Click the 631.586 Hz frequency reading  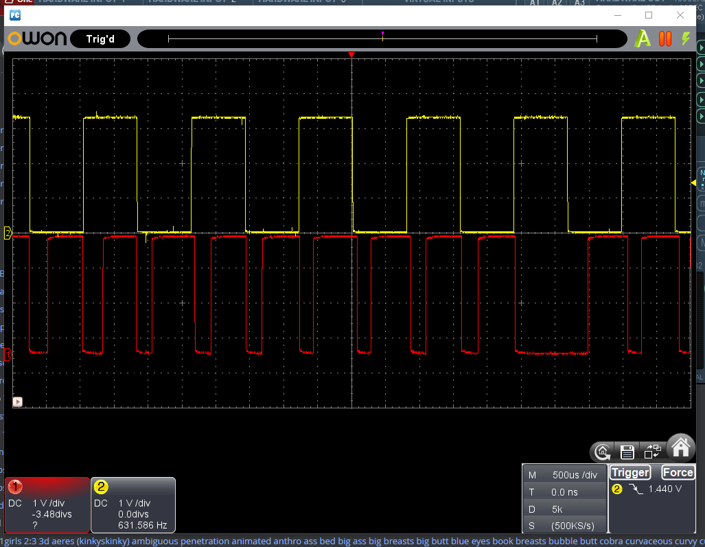143,525
